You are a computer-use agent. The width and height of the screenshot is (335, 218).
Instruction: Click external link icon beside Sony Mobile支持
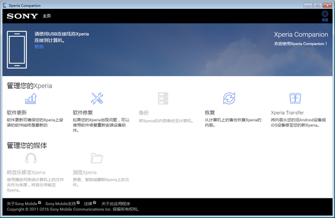coord(78,202)
